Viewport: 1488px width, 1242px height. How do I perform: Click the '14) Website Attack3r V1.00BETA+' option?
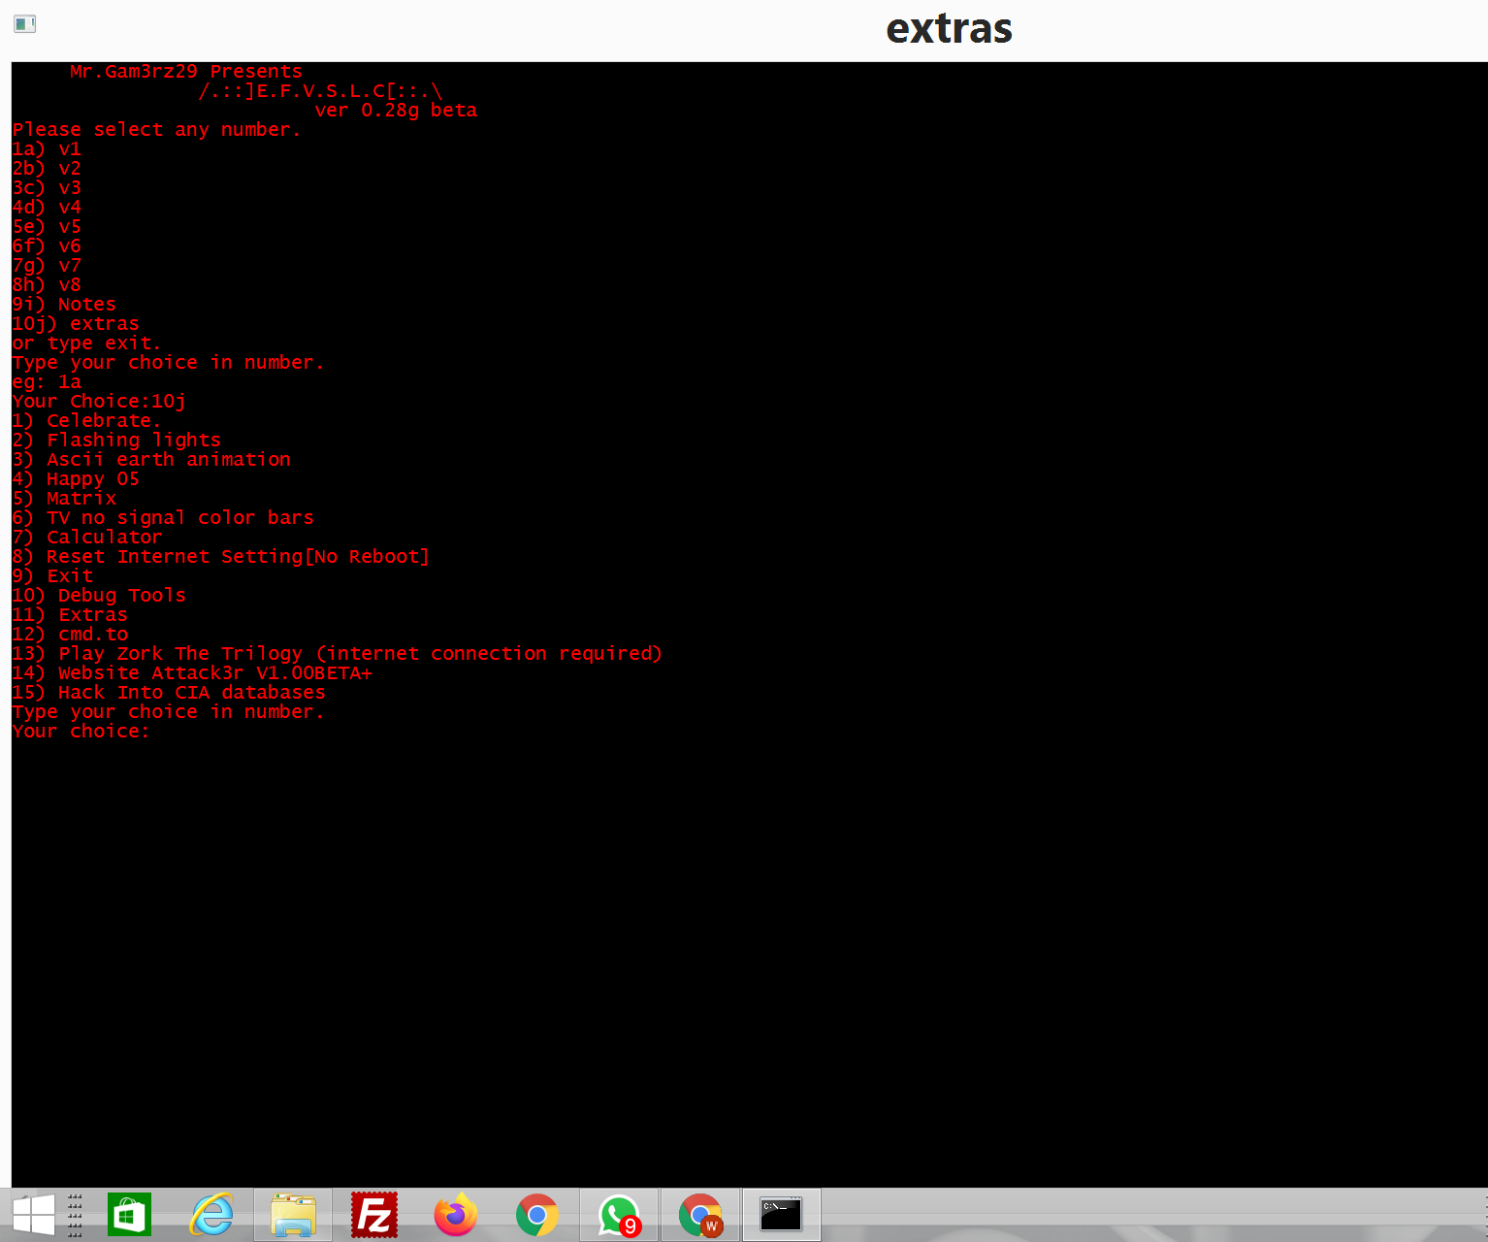pos(192,673)
